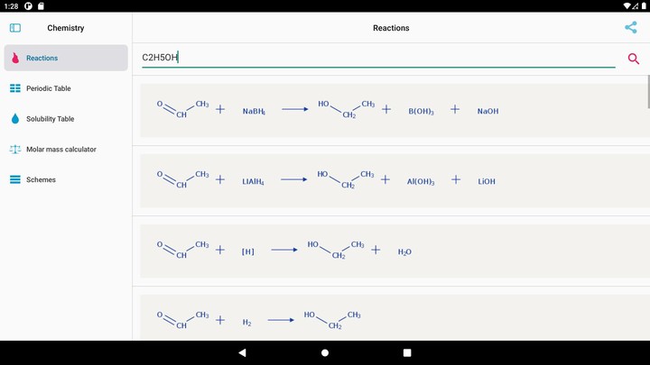This screenshot has height=365, width=650.
Task: Tap the Android home button
Action: 325,352
